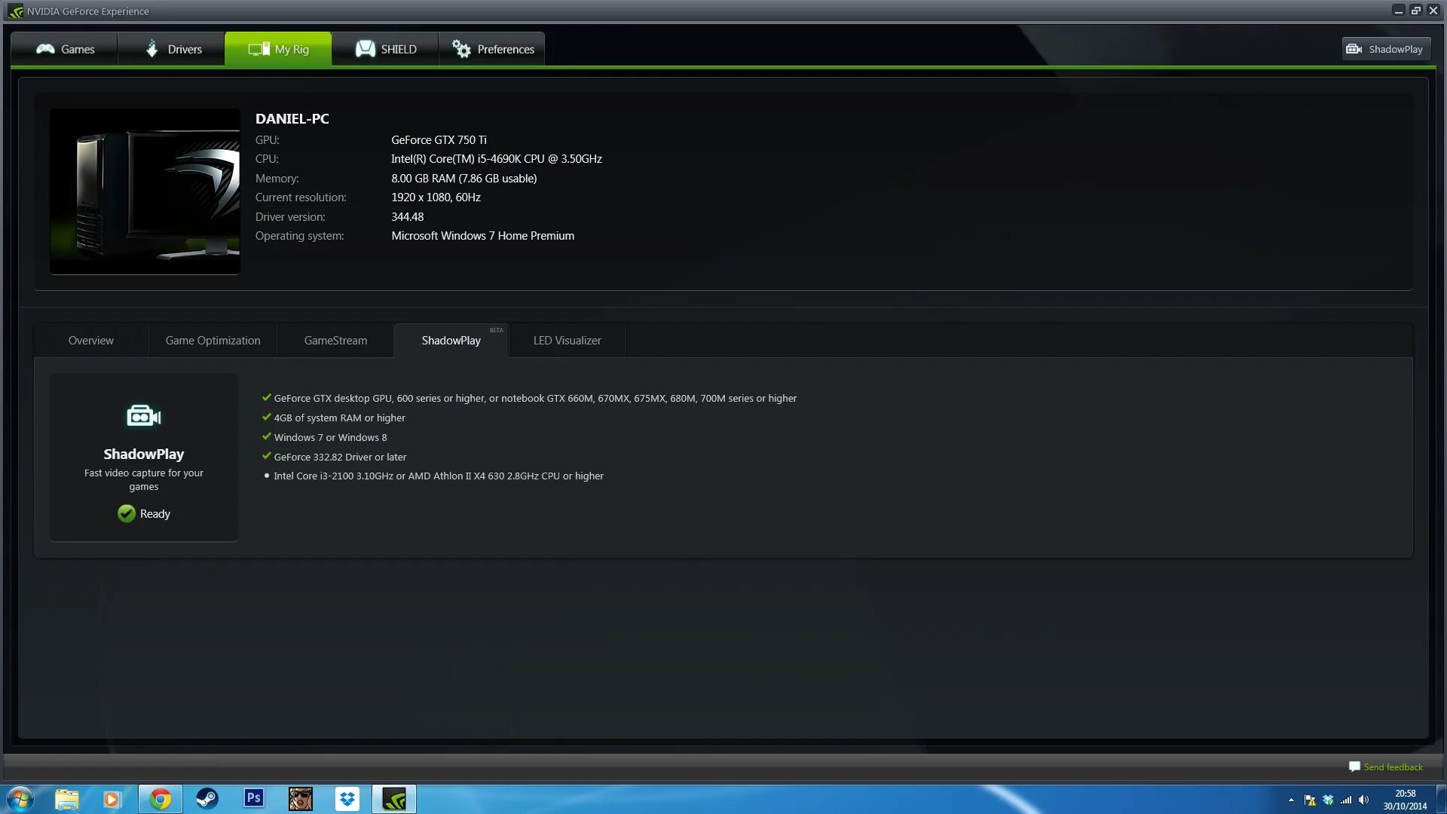Click the rig computer thumbnail image
This screenshot has width=1447, height=814.
(145, 191)
